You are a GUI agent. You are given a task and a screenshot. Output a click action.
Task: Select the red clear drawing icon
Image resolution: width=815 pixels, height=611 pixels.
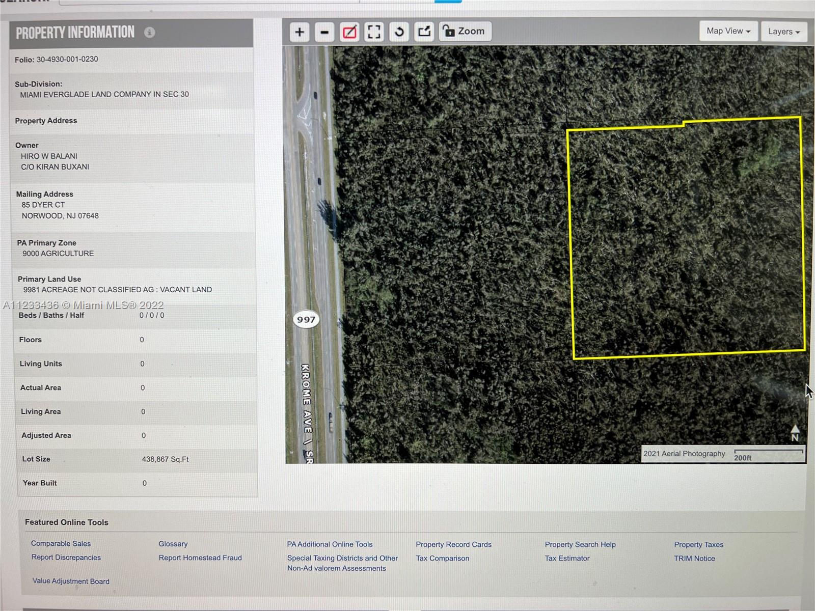coord(349,32)
